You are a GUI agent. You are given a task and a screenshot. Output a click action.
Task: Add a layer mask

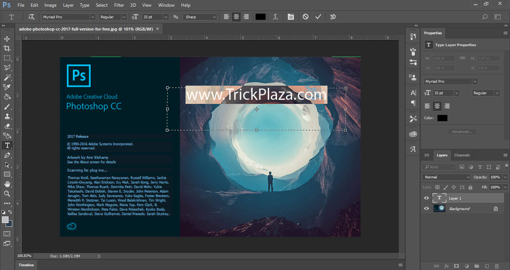(x=456, y=266)
